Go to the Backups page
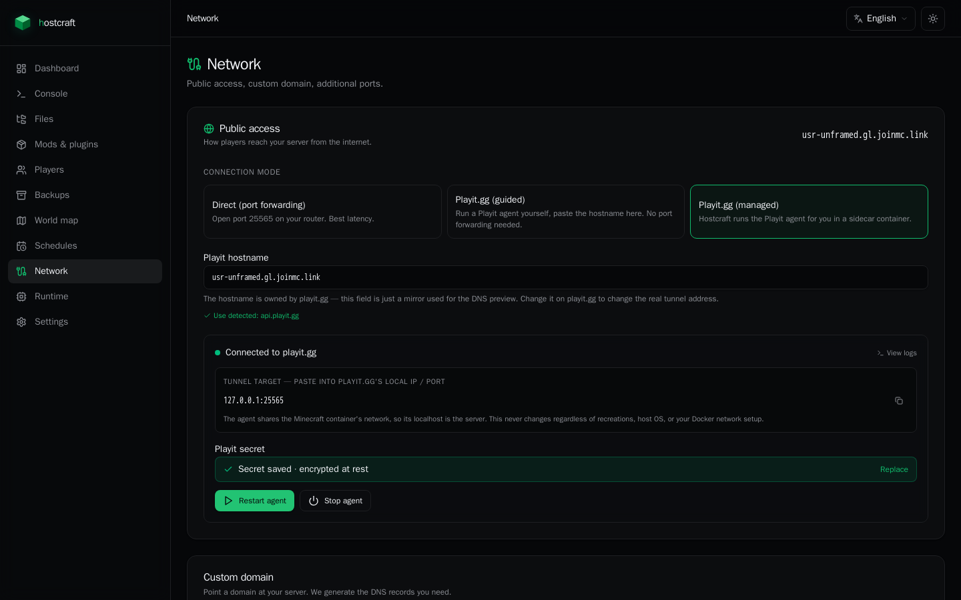 pyautogui.click(x=85, y=195)
